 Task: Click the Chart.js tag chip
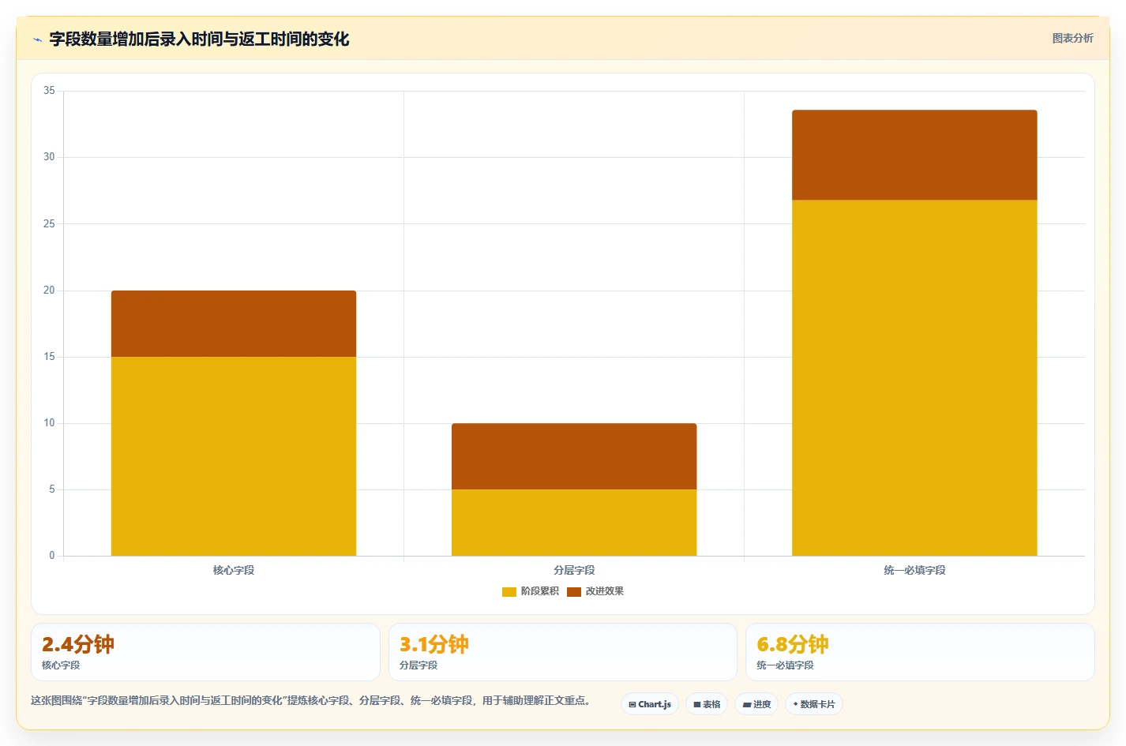pyautogui.click(x=650, y=704)
